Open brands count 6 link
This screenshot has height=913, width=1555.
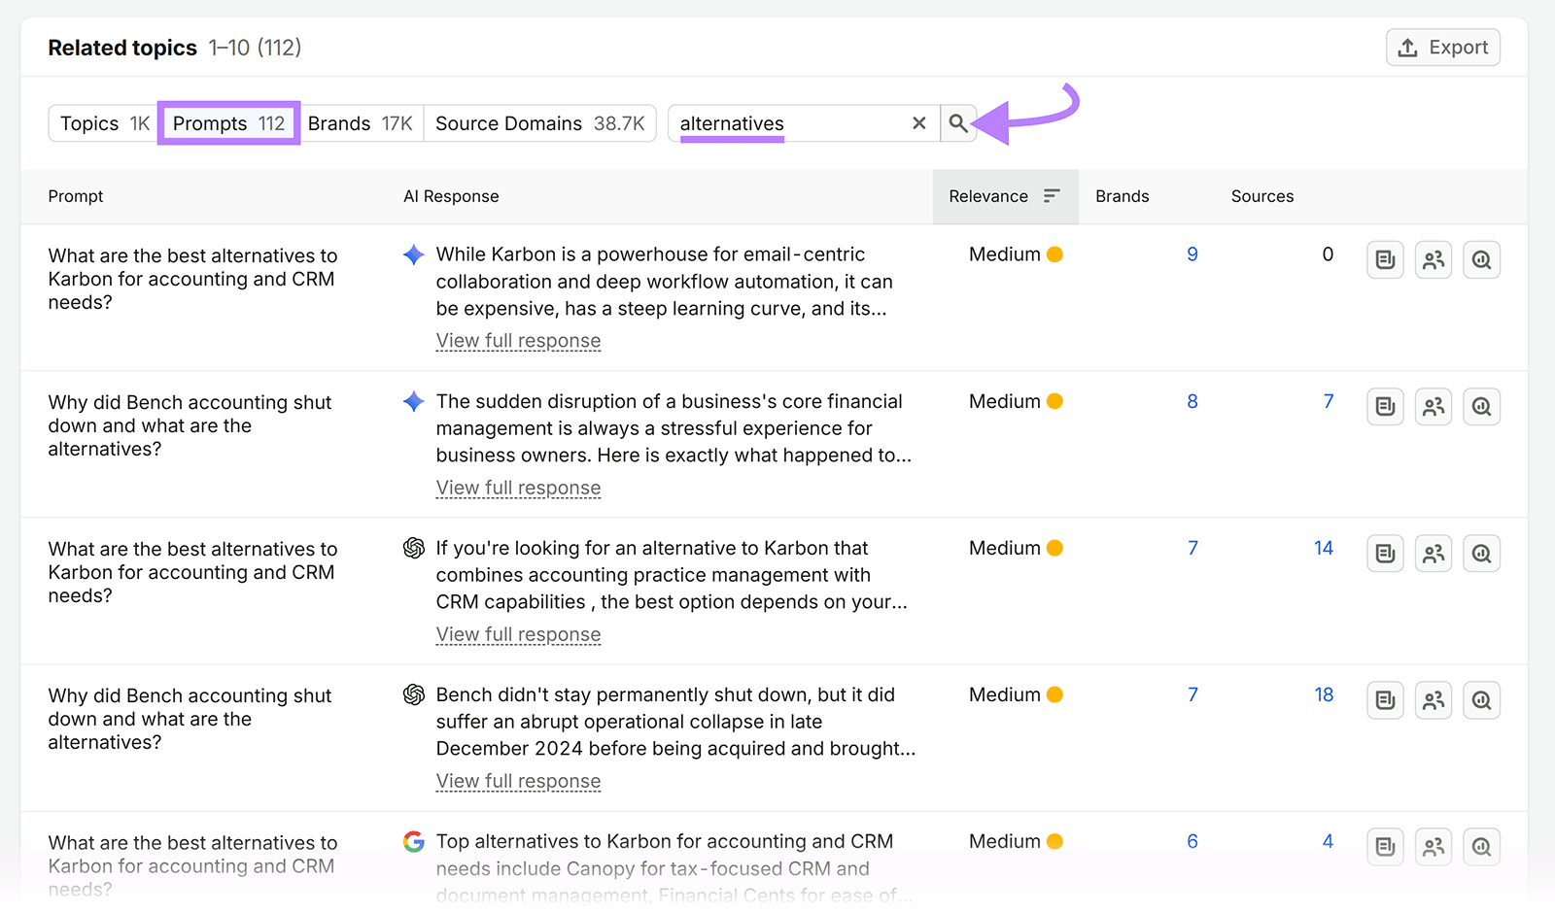click(x=1192, y=841)
